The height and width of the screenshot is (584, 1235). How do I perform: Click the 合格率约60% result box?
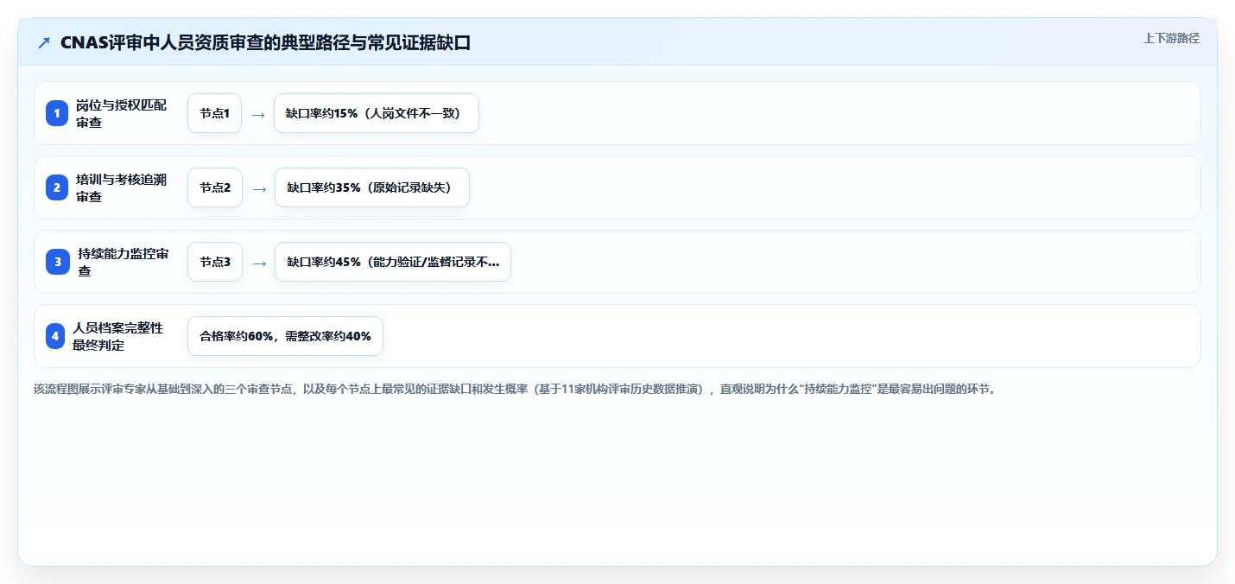pyautogui.click(x=285, y=336)
